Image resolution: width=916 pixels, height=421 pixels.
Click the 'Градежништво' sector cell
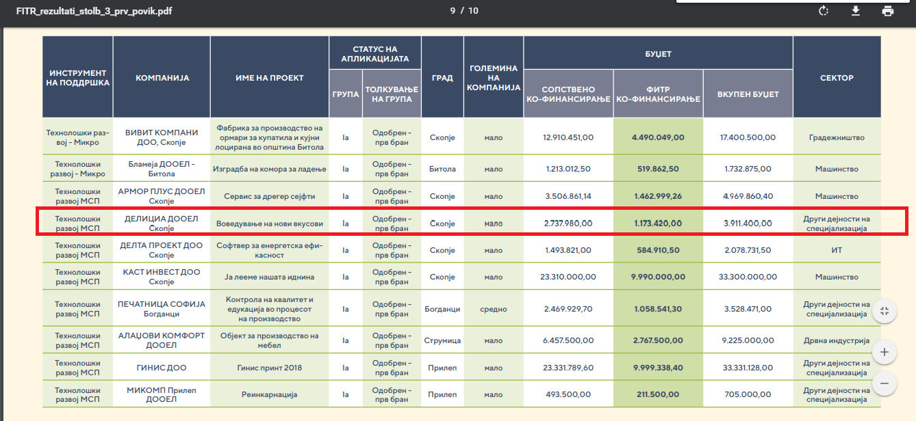837,137
